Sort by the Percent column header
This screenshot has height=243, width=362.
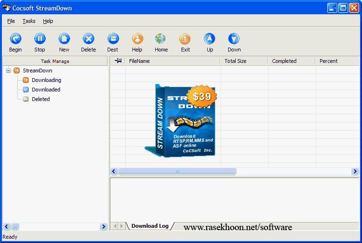337,61
